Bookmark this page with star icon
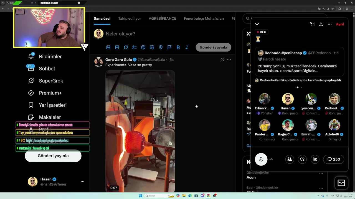Screen dimensions: 355x199 (333, 9)
